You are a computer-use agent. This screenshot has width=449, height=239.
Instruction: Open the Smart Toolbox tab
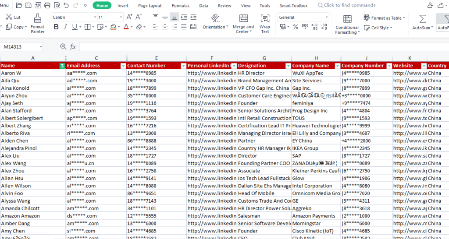293,5
